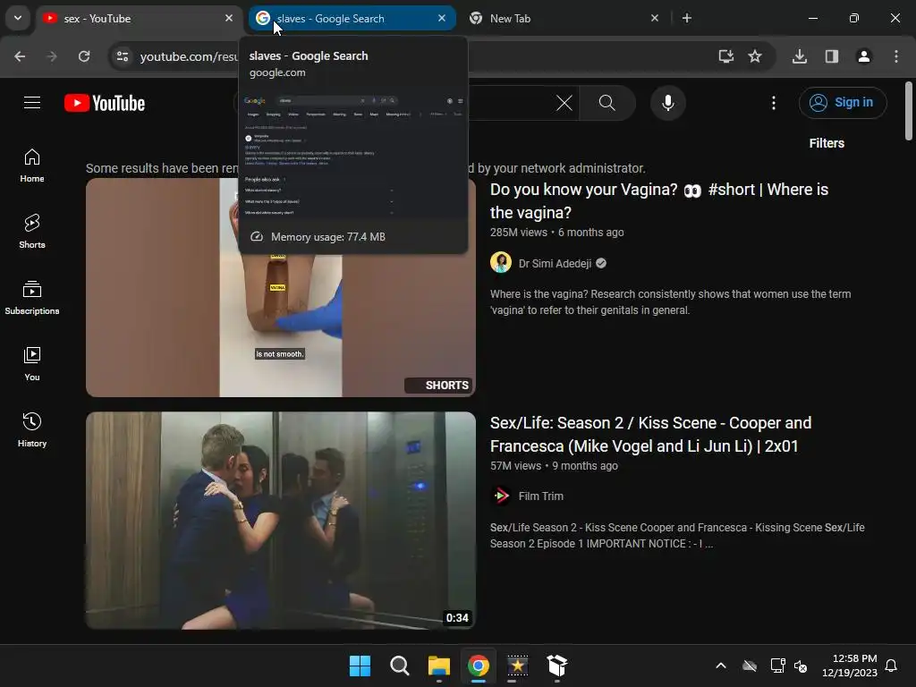This screenshot has width=916, height=687.
Task: Open the '#short | Where is' video title
Action: tap(659, 201)
